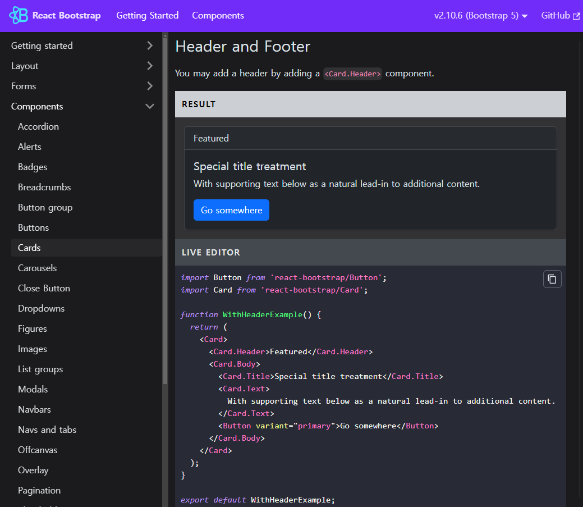The width and height of the screenshot is (583, 507).
Task: Open Figures docs in the sidebar
Action: point(33,329)
